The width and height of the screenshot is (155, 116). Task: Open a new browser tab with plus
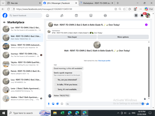click(x=118, y=3)
